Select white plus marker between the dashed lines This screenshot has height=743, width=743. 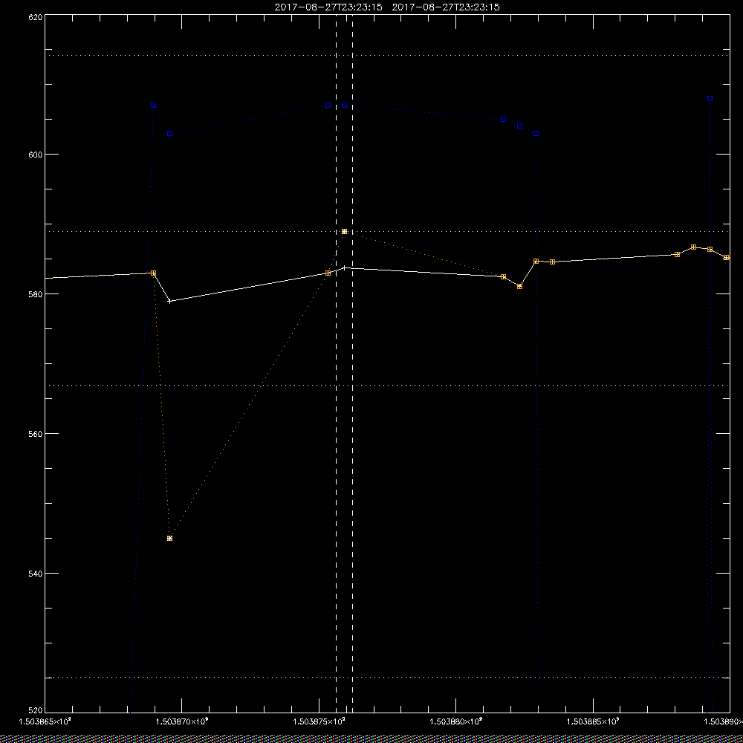point(345,267)
